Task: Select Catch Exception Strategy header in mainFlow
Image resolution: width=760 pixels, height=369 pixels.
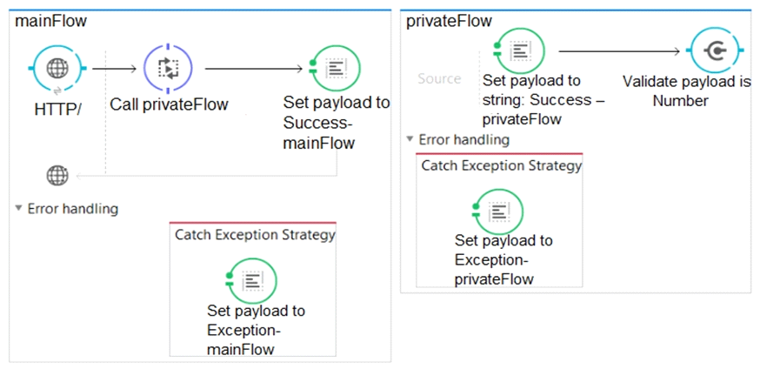Action: (x=255, y=235)
